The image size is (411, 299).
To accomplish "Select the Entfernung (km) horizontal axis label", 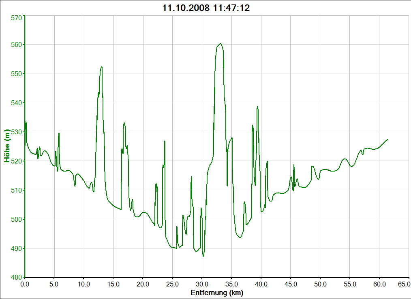I will pos(217,293).
